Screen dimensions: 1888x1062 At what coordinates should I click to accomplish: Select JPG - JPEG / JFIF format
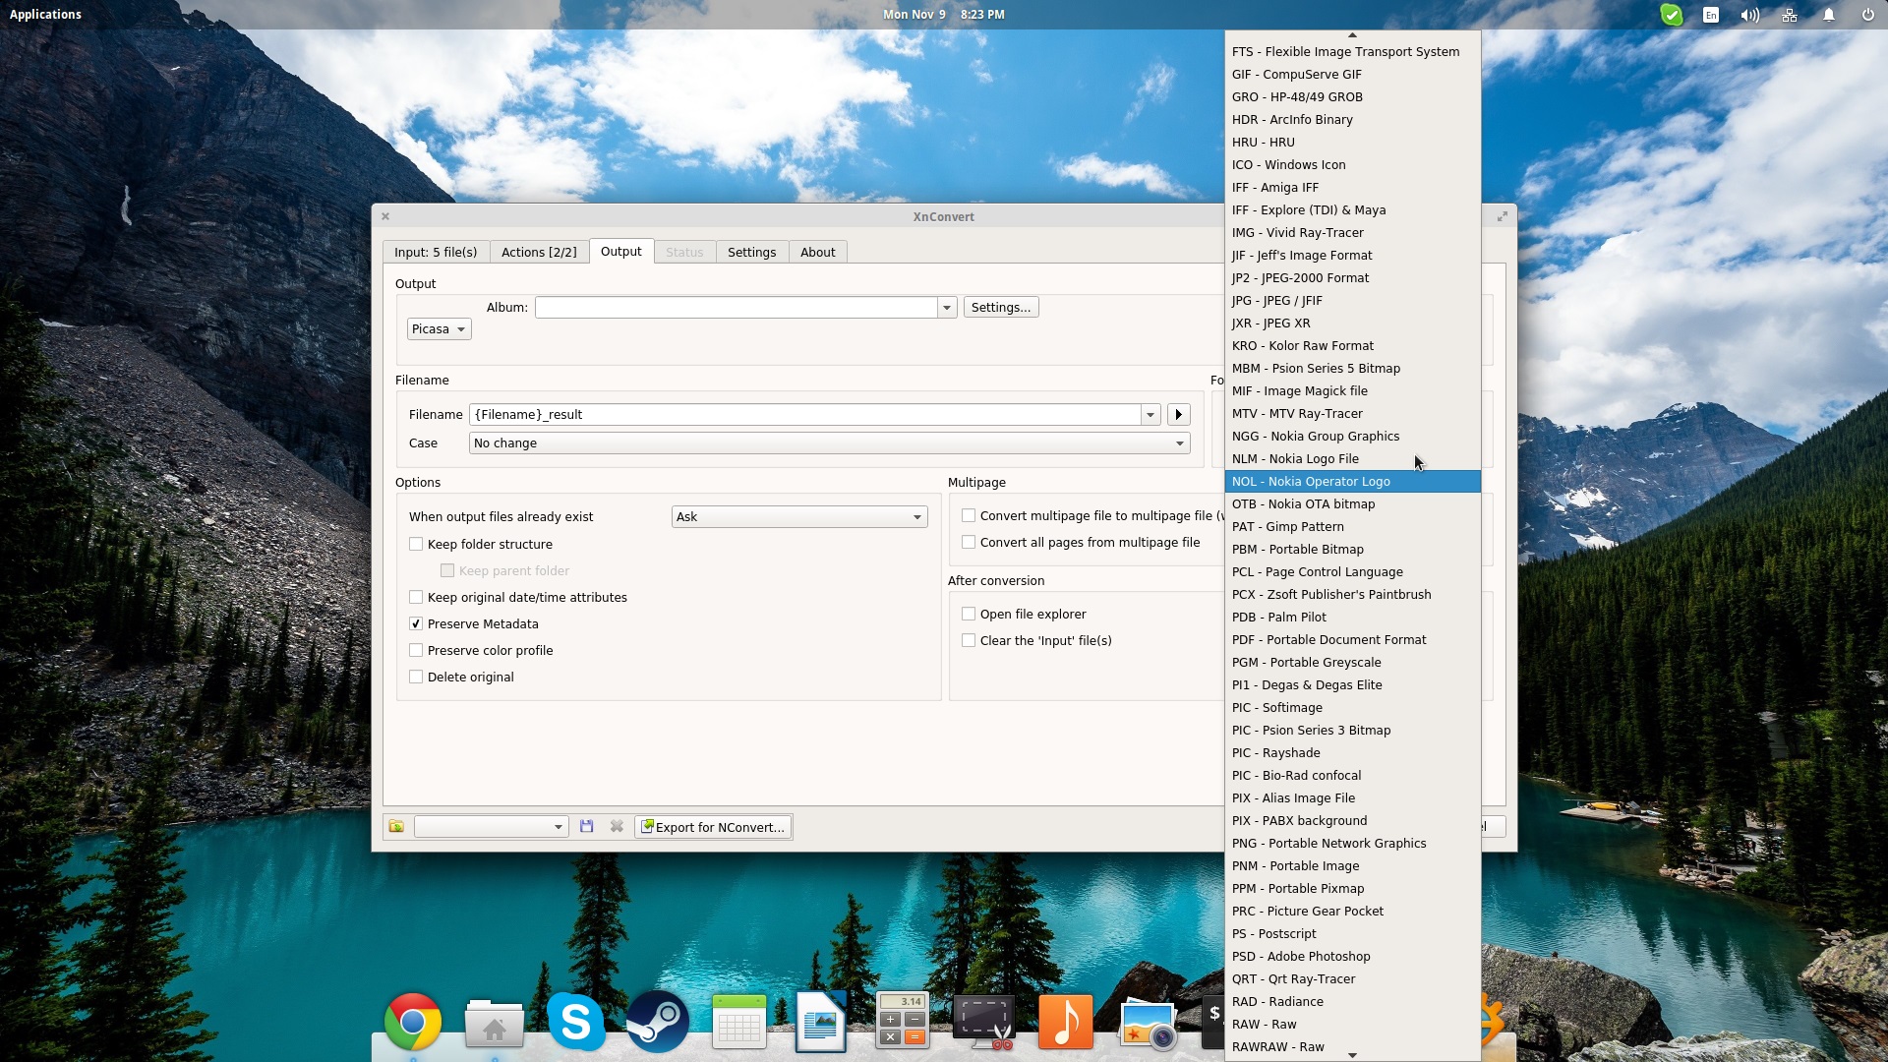pos(1352,301)
